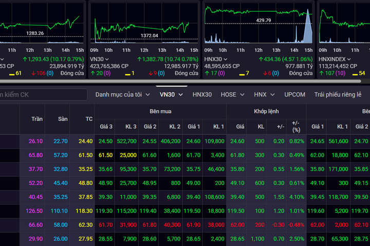The image size is (370, 246).
Task: Click the down arrow count 9 under VN30
Action: point(153,73)
